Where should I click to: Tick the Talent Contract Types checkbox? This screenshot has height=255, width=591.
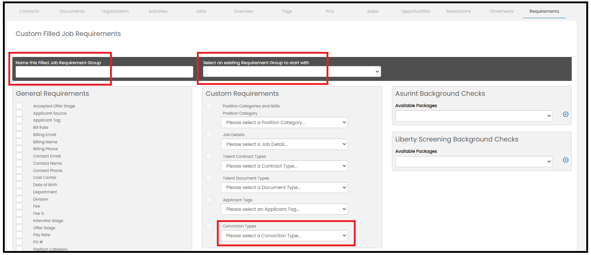pyautogui.click(x=209, y=156)
